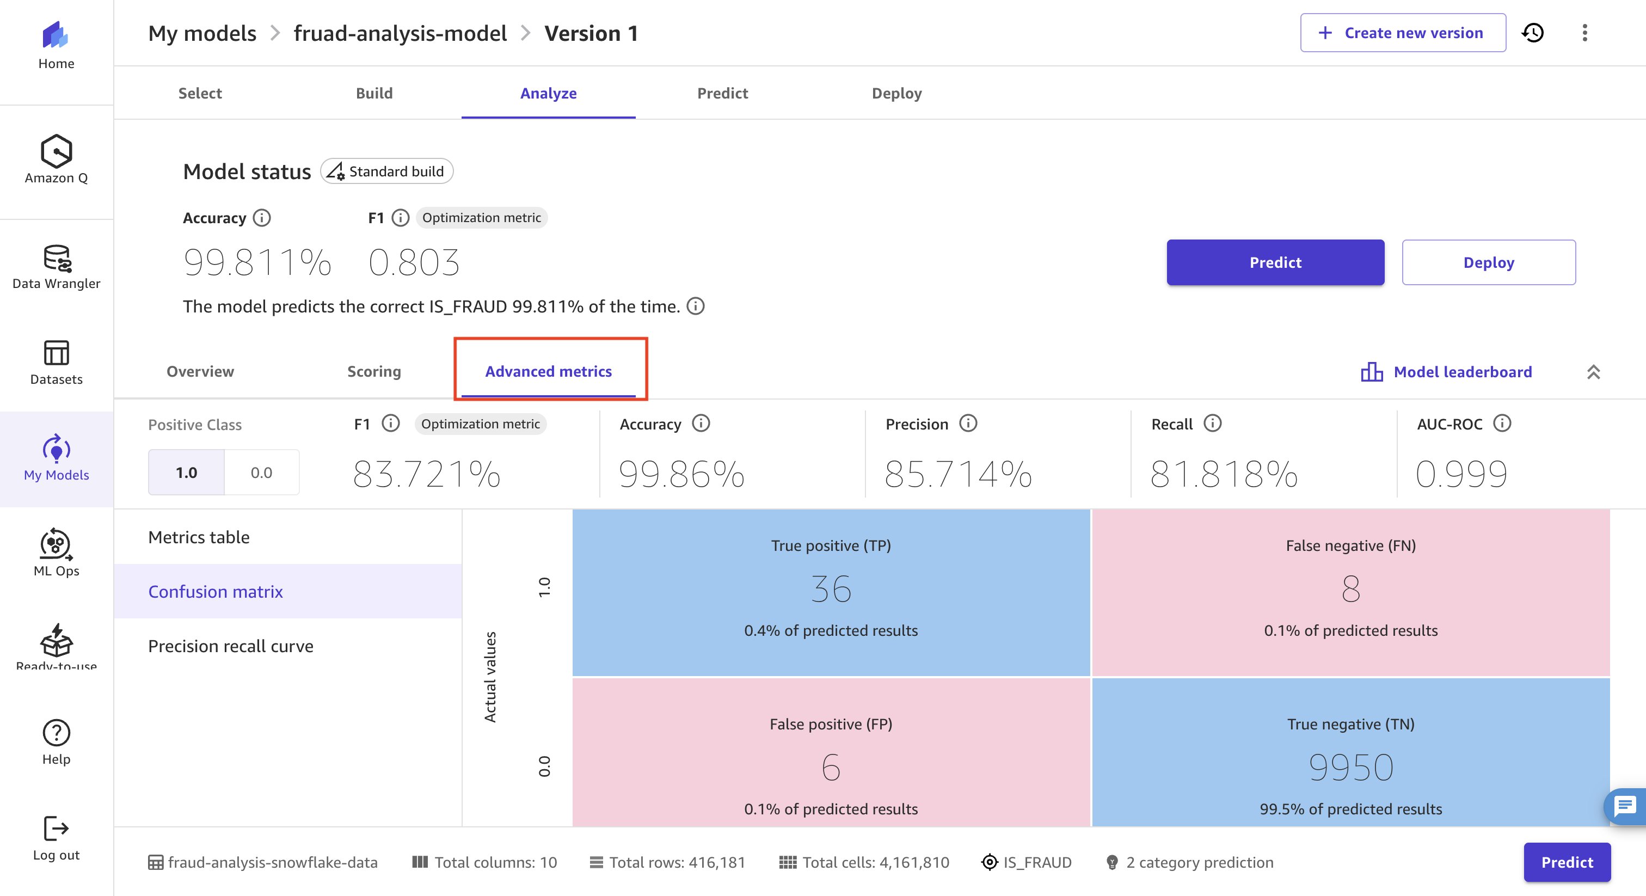
Task: Click the True negative (TN) cell
Action: (1351, 752)
